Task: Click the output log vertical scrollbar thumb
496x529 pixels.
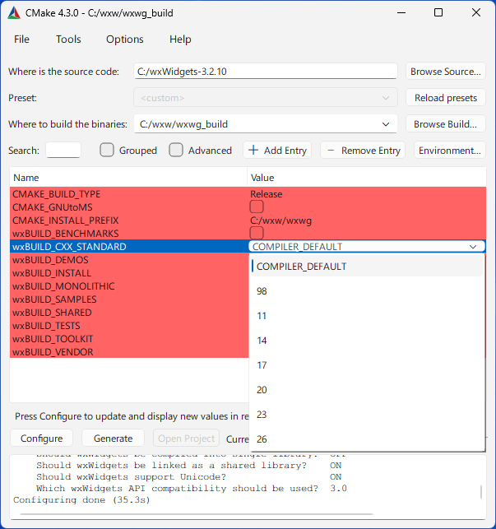Action: (481, 492)
